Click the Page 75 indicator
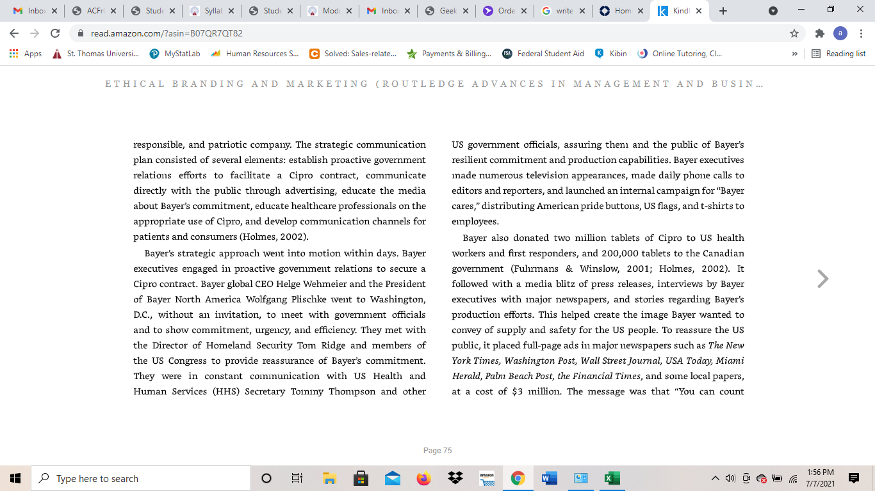Image resolution: width=875 pixels, height=491 pixels. pos(437,451)
